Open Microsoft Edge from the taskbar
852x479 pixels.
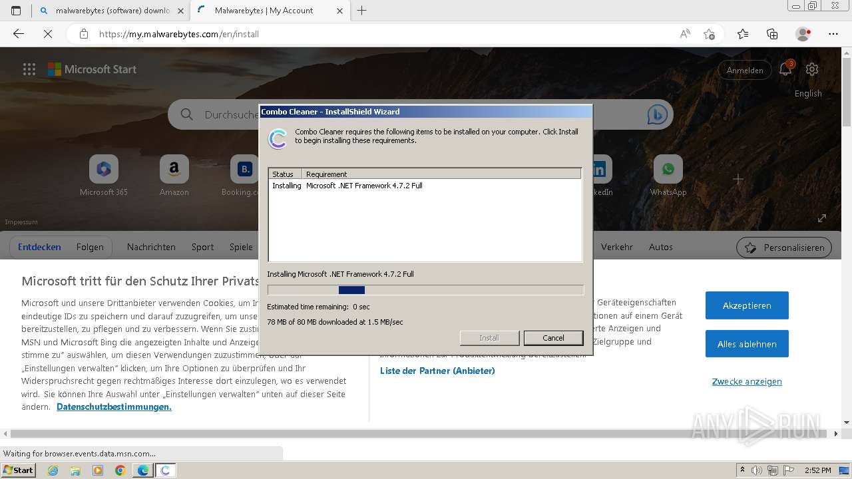142,470
